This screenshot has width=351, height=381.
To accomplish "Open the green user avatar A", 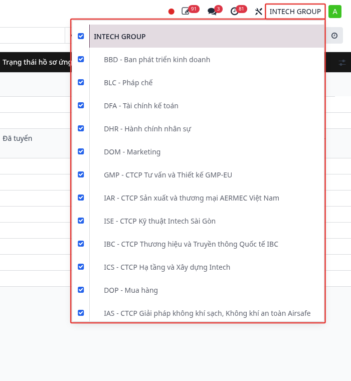I will pyautogui.click(x=335, y=12).
